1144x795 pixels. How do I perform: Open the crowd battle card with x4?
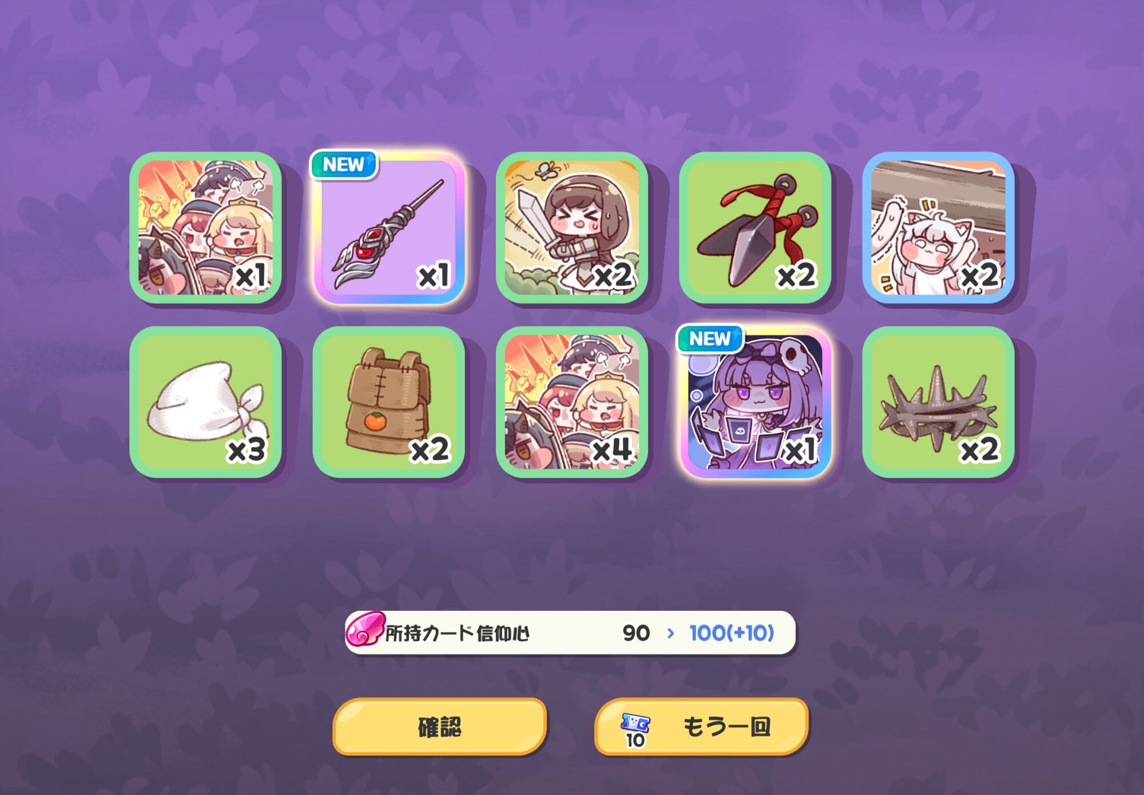(x=572, y=402)
